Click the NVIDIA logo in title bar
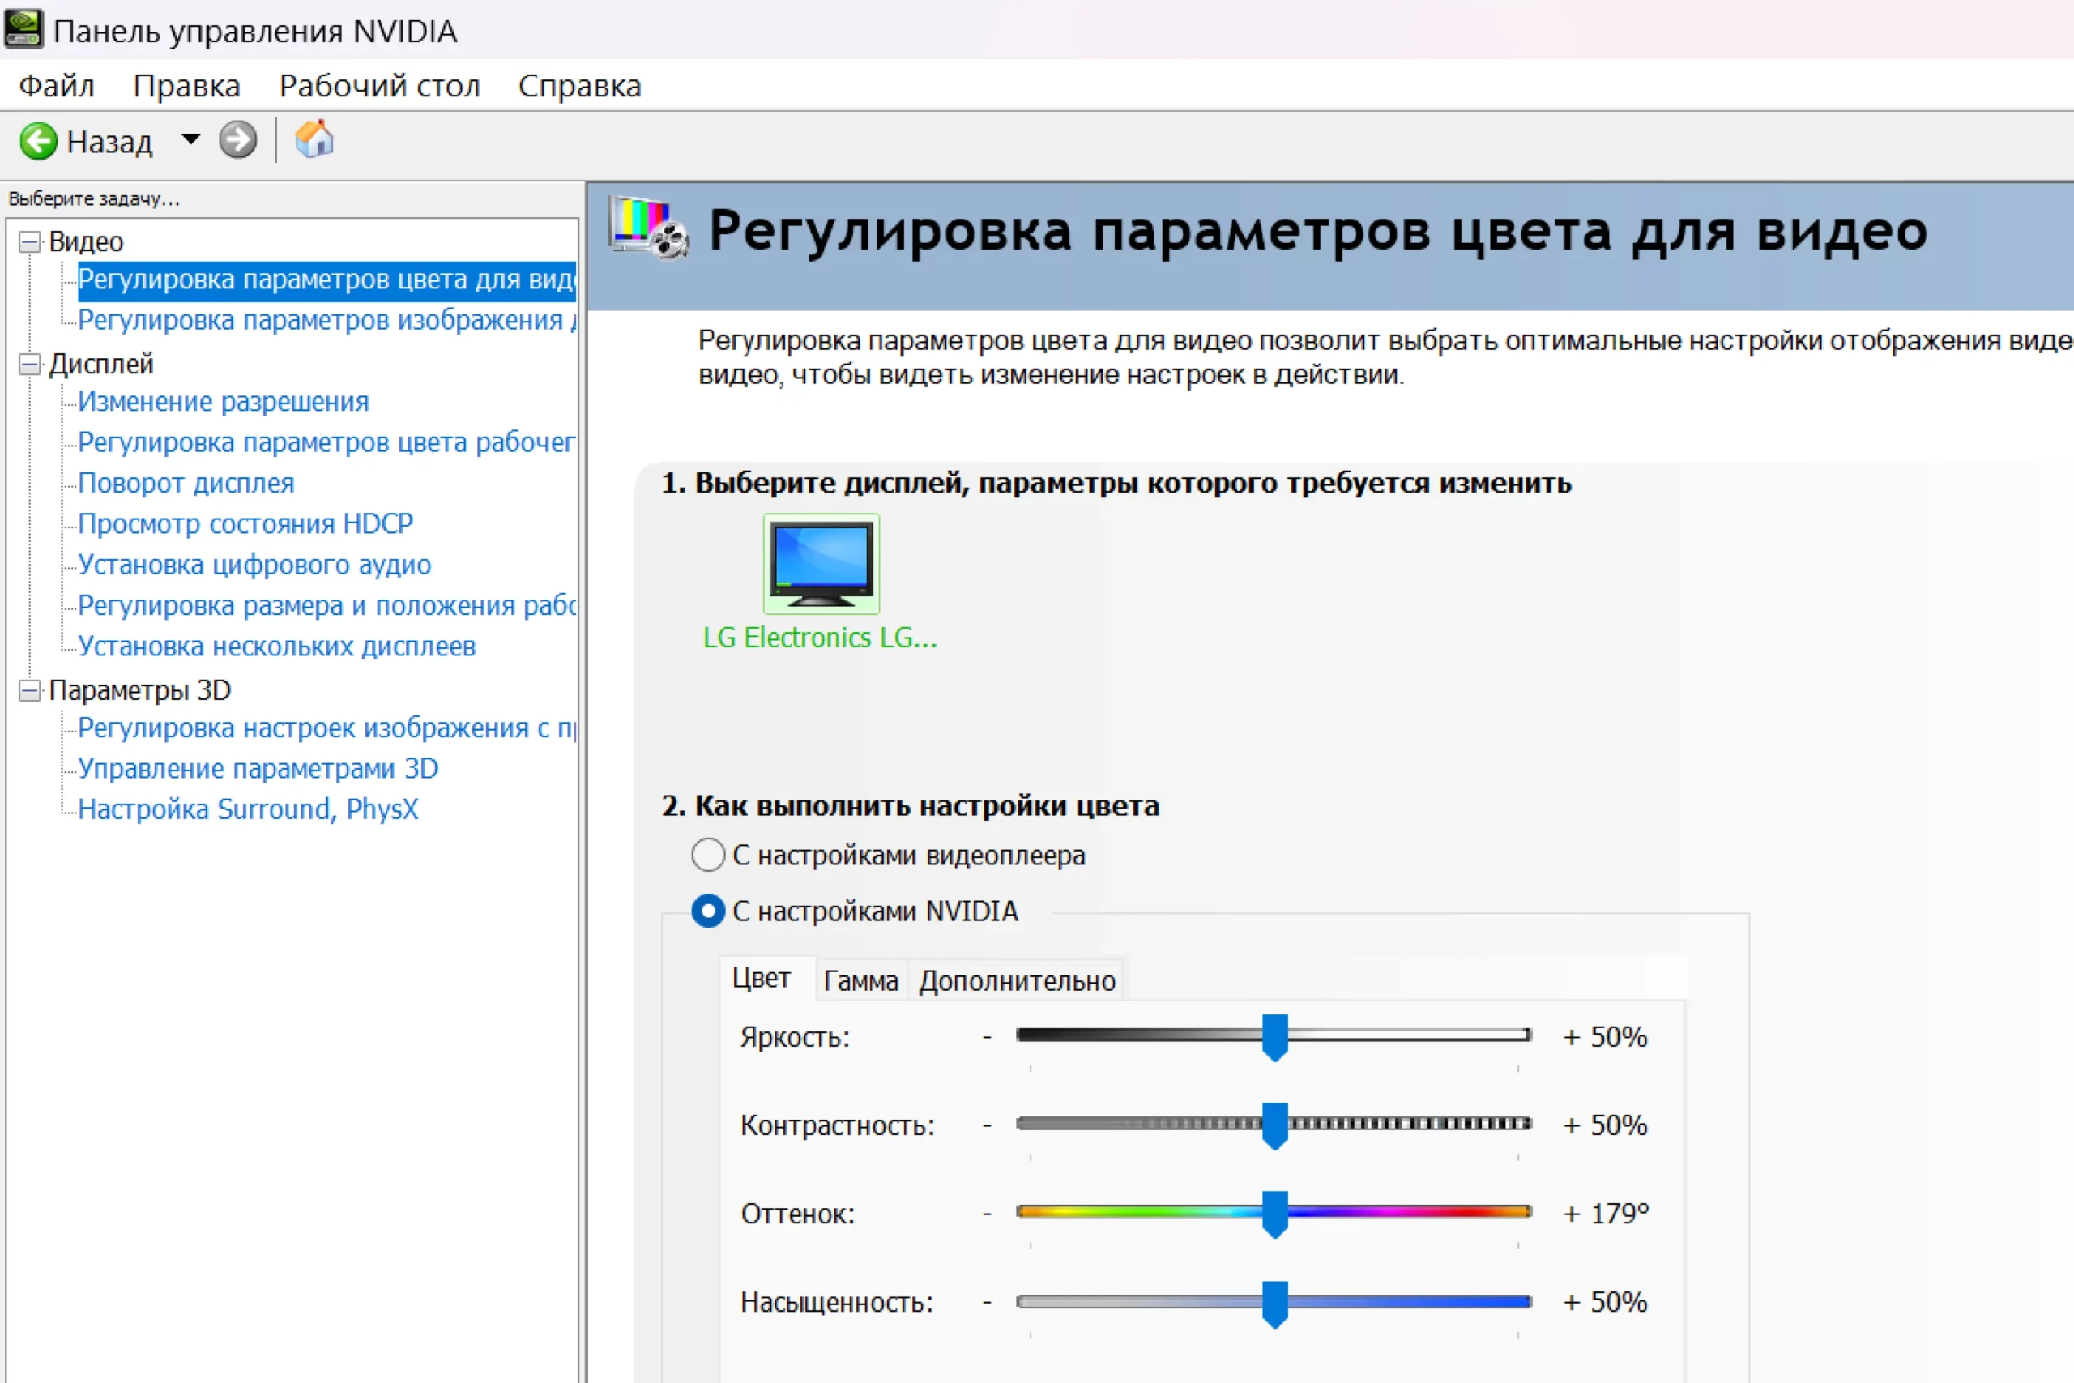 (x=23, y=29)
